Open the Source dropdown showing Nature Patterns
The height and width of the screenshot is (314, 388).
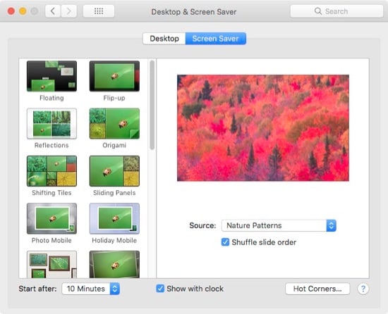(x=279, y=225)
